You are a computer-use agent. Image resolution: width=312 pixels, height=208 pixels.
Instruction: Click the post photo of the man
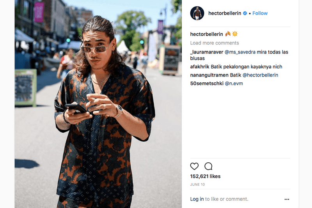98,104
